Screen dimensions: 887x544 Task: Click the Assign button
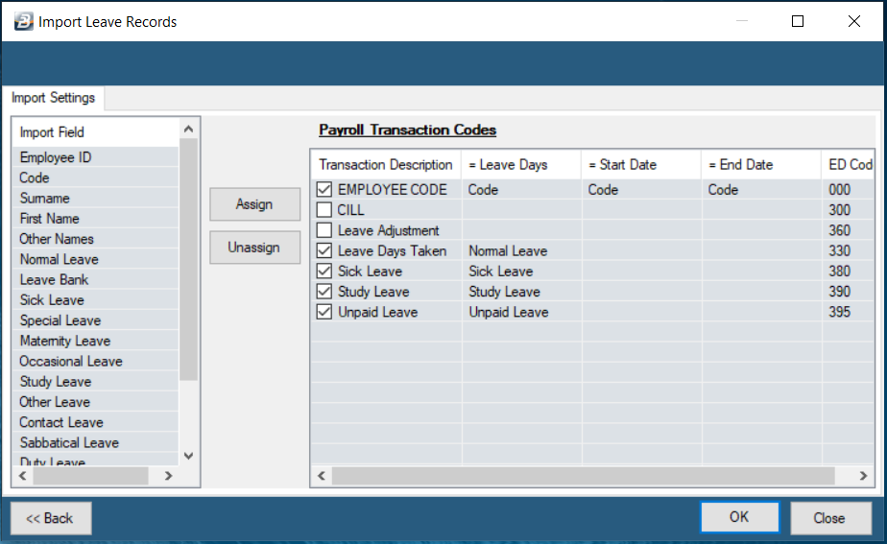pyautogui.click(x=254, y=204)
